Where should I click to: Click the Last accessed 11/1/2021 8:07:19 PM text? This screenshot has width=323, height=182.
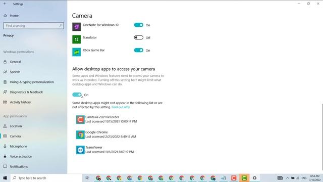click(110, 152)
